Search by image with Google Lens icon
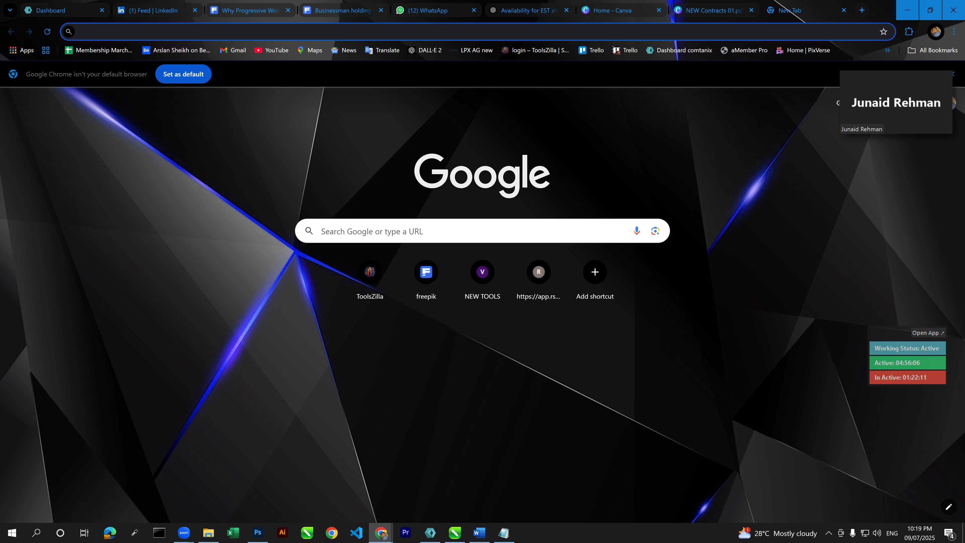The image size is (965, 543). (655, 231)
